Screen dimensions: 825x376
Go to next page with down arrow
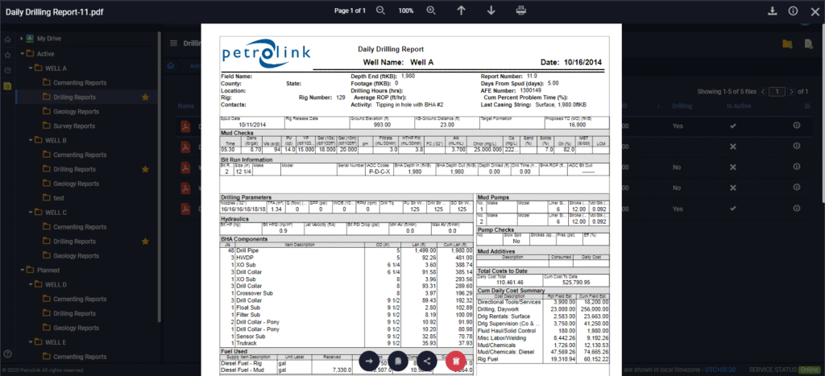click(x=491, y=10)
